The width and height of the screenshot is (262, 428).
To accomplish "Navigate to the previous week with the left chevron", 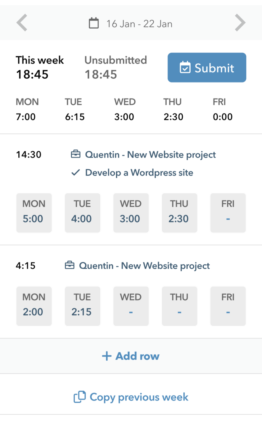I will [x=21, y=23].
